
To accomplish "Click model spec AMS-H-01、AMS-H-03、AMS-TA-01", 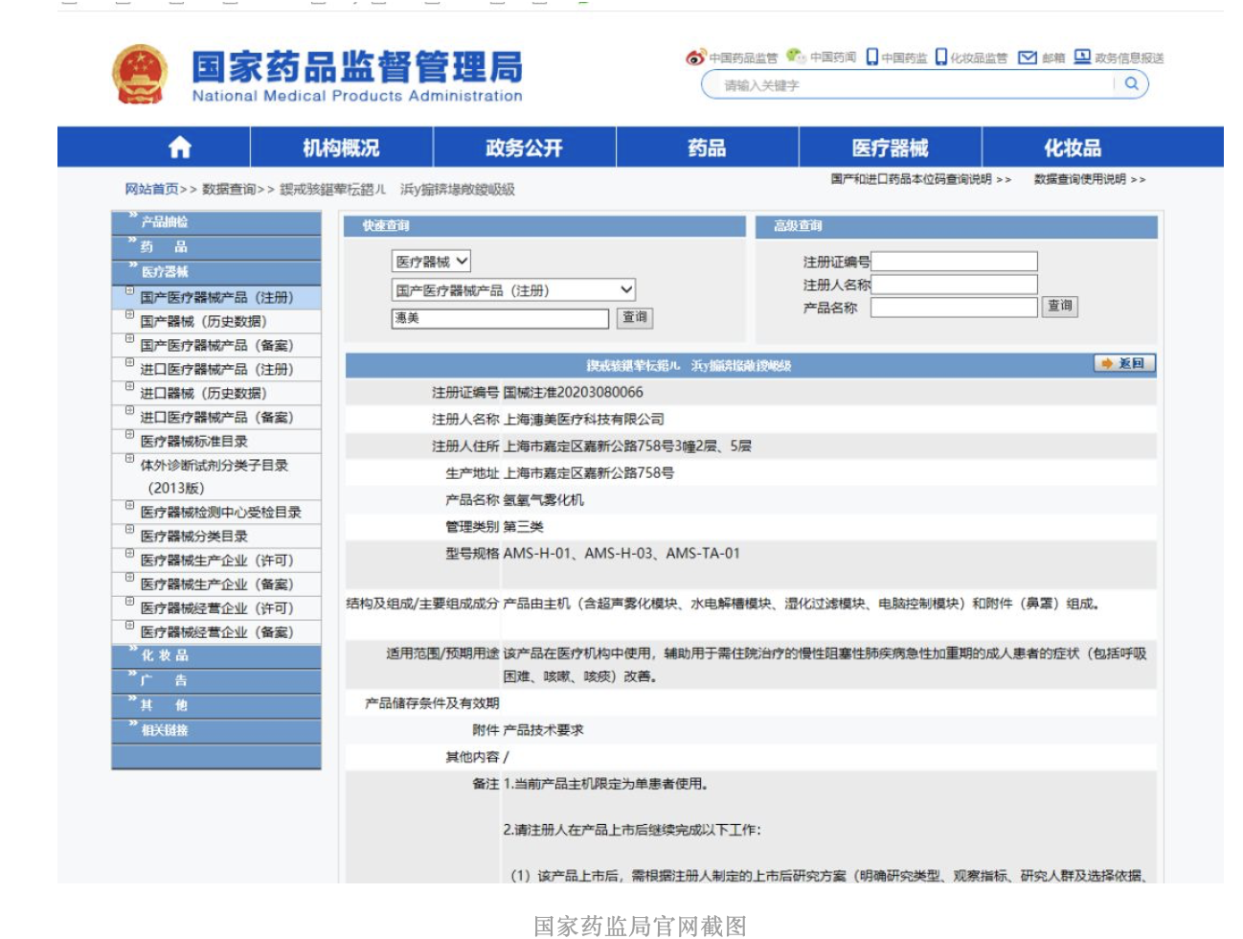I will pyautogui.click(x=621, y=554).
